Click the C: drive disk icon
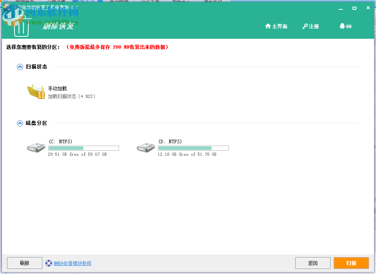The height and width of the screenshot is (274, 376). click(x=36, y=148)
